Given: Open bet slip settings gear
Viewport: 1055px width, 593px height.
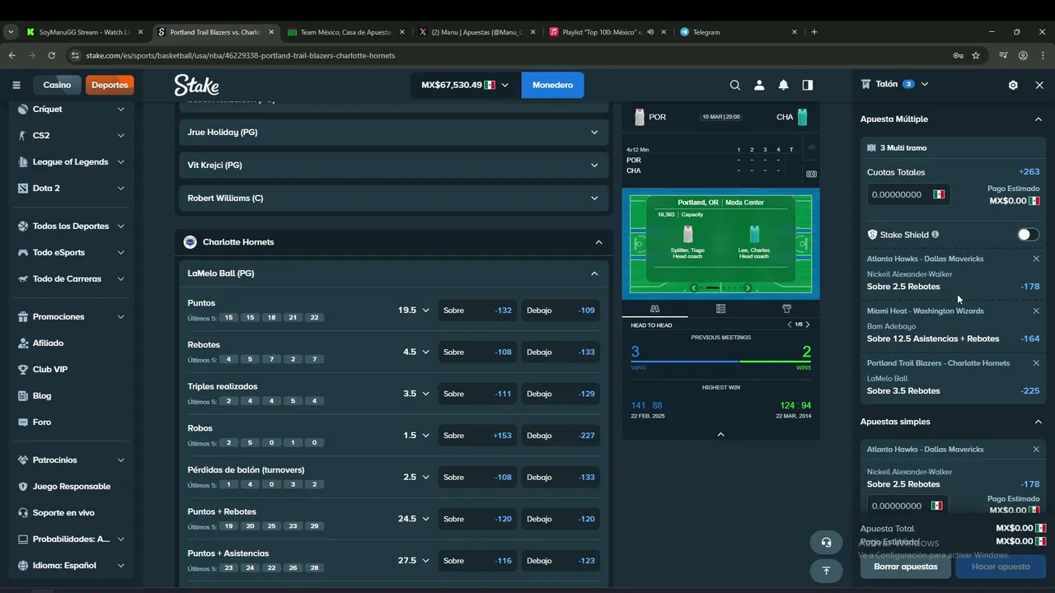Looking at the screenshot, I should pos(1013,85).
